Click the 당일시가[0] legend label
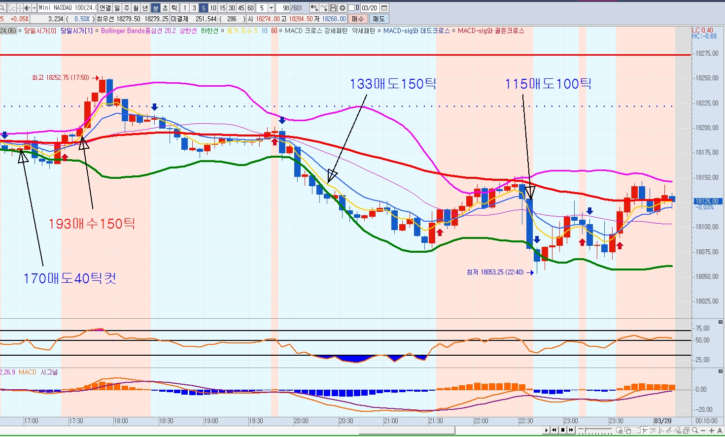The width and height of the screenshot is (725, 437). [40, 31]
